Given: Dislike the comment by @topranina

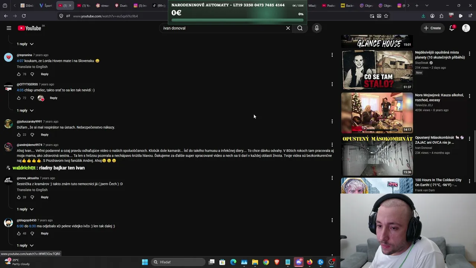Looking at the screenshot, I should click(32, 74).
